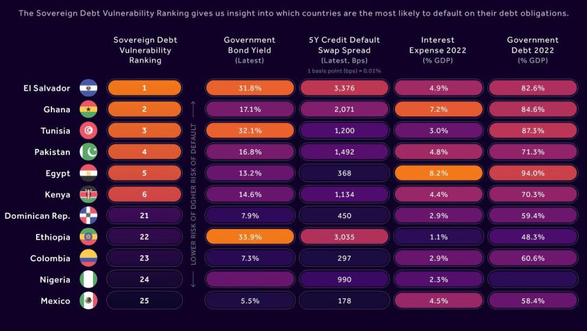Viewport: 587px width, 331px height.
Task: Select the Mexico flag icon
Action: tap(89, 301)
